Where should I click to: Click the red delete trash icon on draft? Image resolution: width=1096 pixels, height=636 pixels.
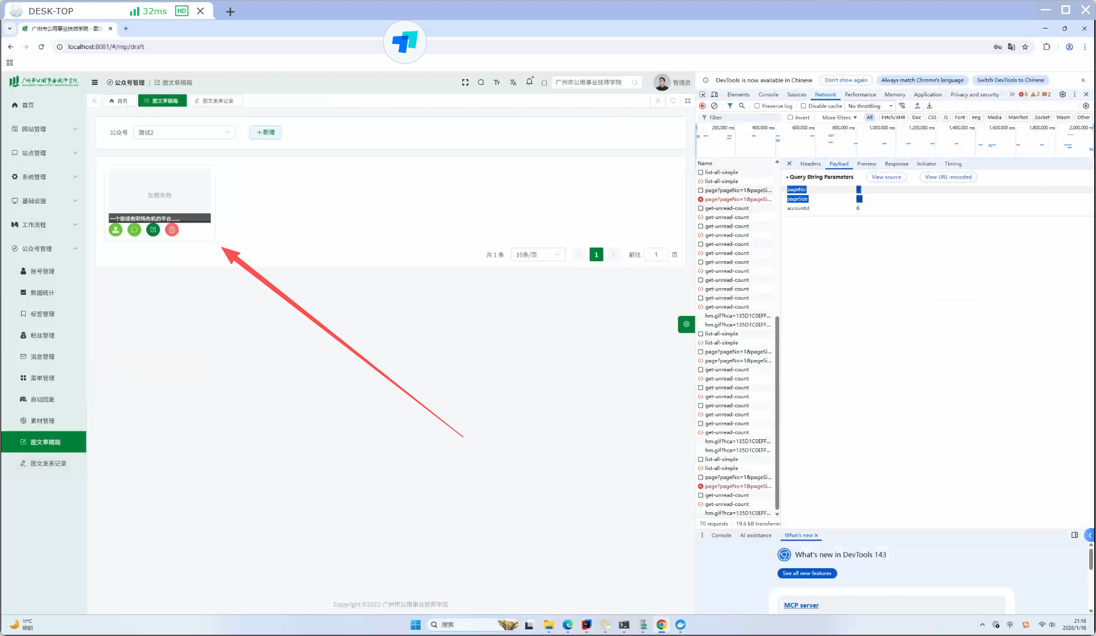[x=172, y=230]
